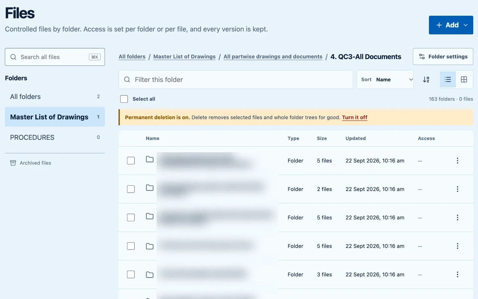The image size is (478, 299).
Task: Click the "163 folders · 0 files" count
Action: (x=451, y=99)
